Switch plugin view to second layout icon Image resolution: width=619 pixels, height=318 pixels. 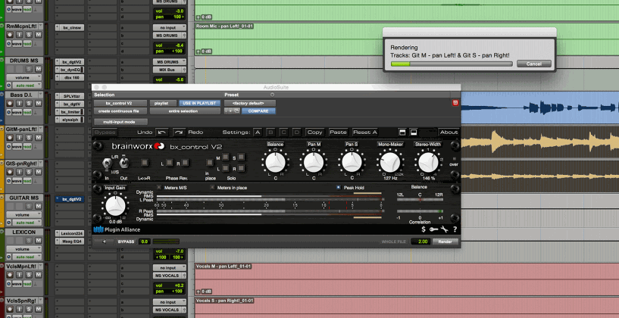coord(414,132)
